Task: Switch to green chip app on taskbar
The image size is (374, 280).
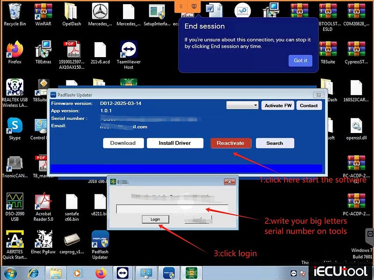Action: (191, 273)
